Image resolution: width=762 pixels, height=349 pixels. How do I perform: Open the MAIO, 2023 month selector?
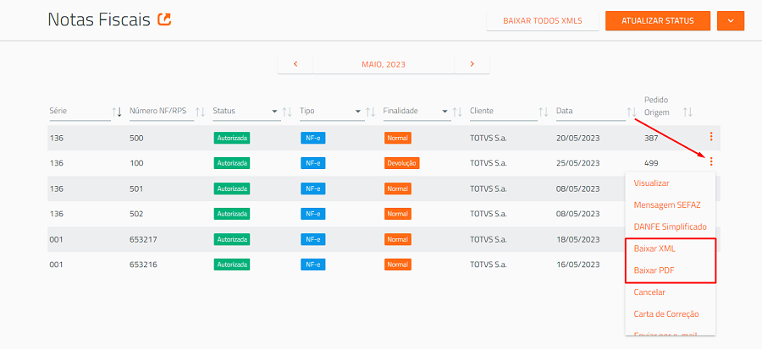coord(384,64)
